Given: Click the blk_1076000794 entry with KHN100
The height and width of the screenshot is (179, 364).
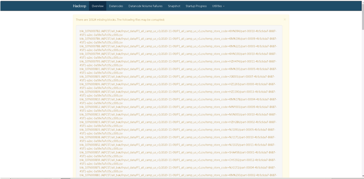Looking at the screenshot, I should point(178,56).
